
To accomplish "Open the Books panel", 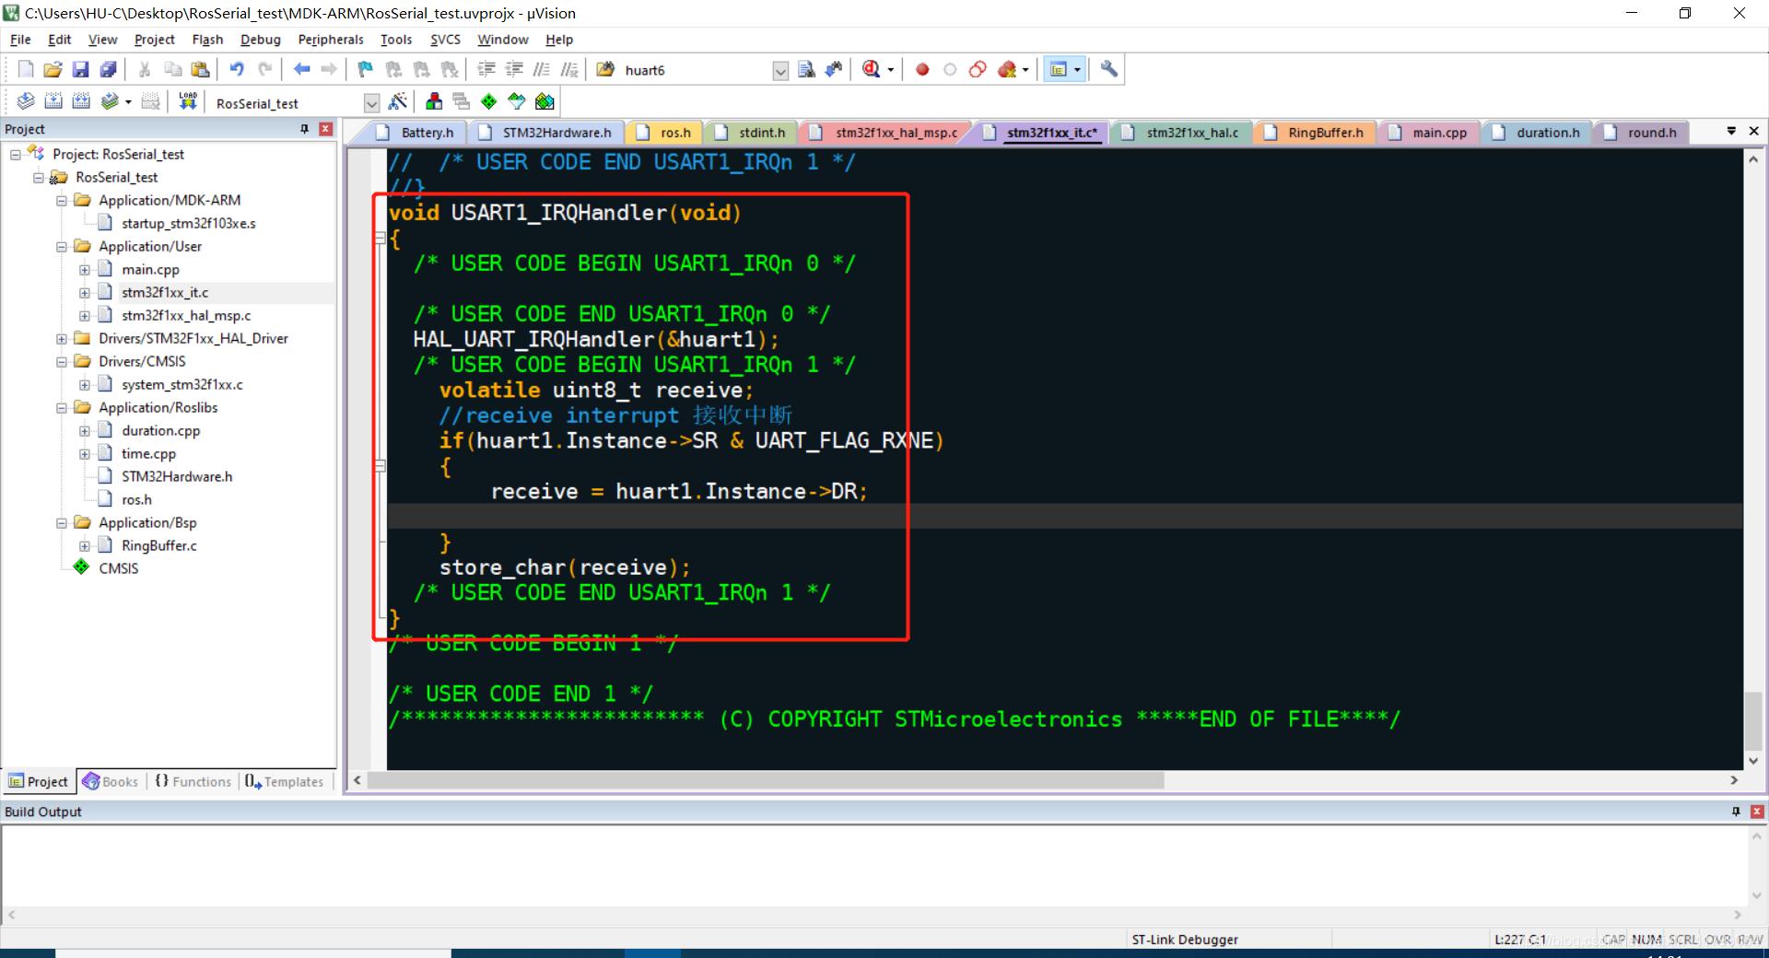I will [111, 781].
